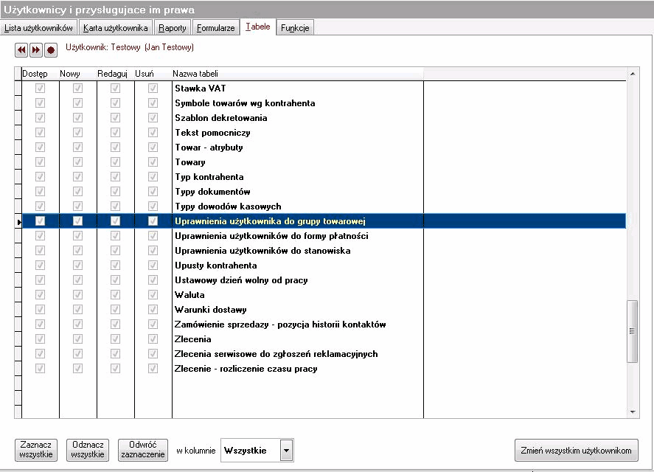Toggle Dostęp checkbox for Stawka VAT
The height and width of the screenshot is (472, 654).
click(40, 88)
